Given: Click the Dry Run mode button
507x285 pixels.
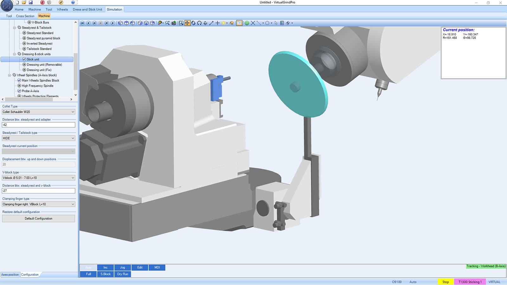Looking at the screenshot, I should (x=123, y=274).
